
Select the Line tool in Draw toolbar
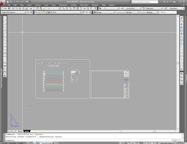(x=5, y=18)
